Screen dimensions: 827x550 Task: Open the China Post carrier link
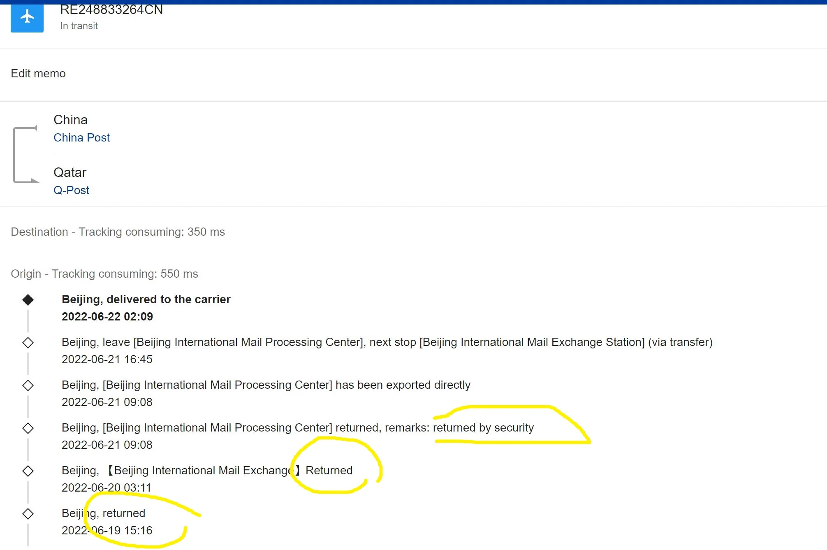pos(81,138)
